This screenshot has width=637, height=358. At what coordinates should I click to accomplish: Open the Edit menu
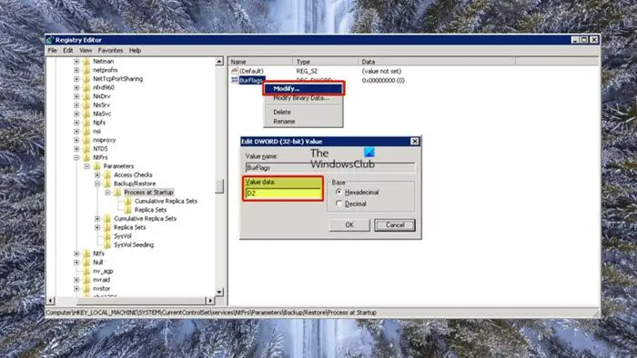(x=68, y=51)
